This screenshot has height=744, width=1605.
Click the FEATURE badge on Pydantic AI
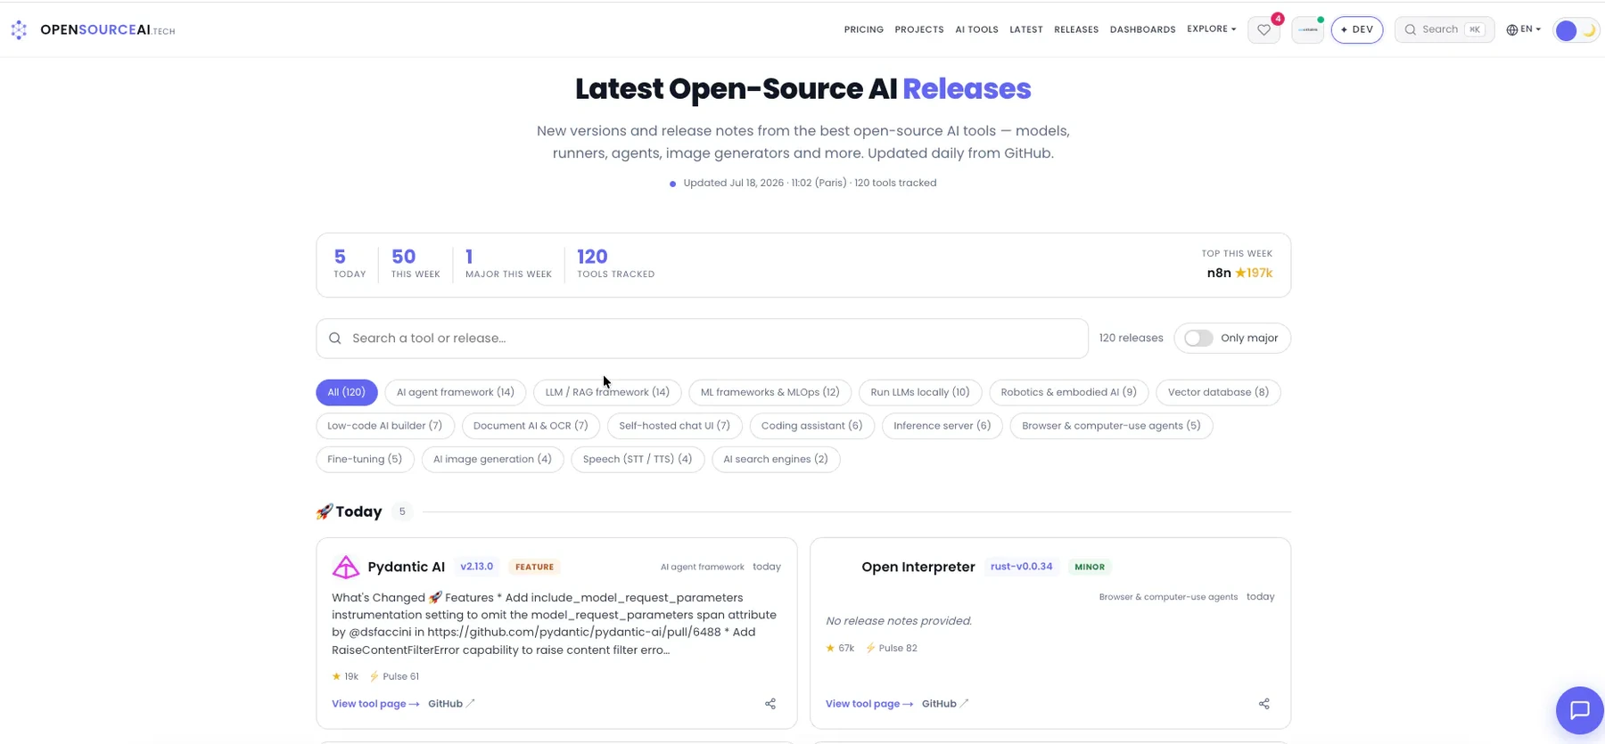click(x=534, y=567)
